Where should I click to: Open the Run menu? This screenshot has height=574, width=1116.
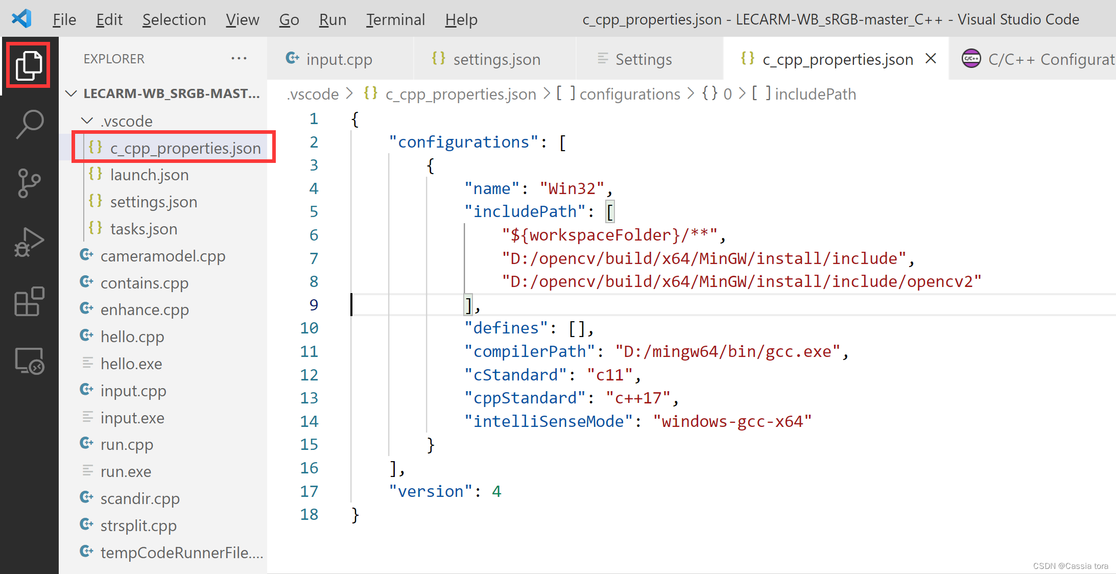332,19
